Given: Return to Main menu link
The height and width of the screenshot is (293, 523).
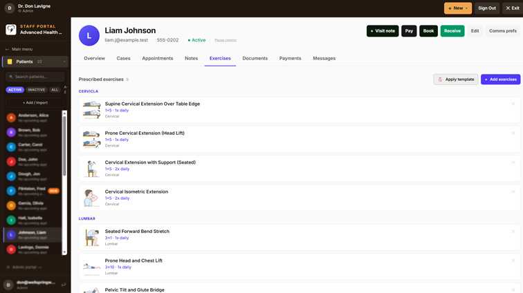Looking at the screenshot, I should point(22,49).
